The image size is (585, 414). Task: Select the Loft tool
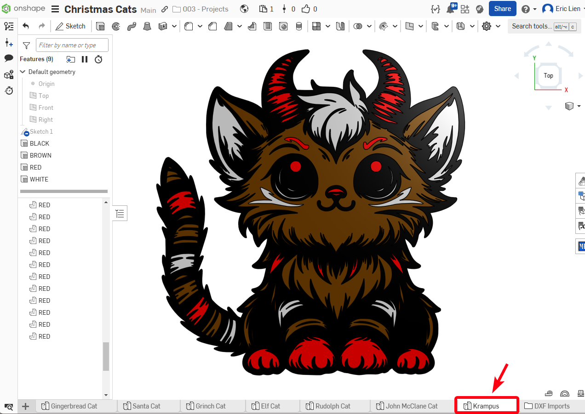tap(147, 26)
